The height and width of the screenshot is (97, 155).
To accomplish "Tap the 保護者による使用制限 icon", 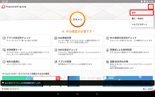I will (x=107, y=50).
